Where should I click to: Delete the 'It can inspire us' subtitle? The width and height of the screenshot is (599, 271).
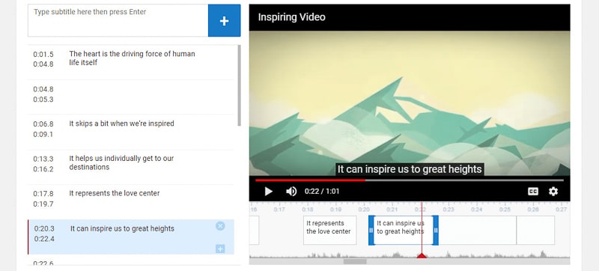(220, 226)
